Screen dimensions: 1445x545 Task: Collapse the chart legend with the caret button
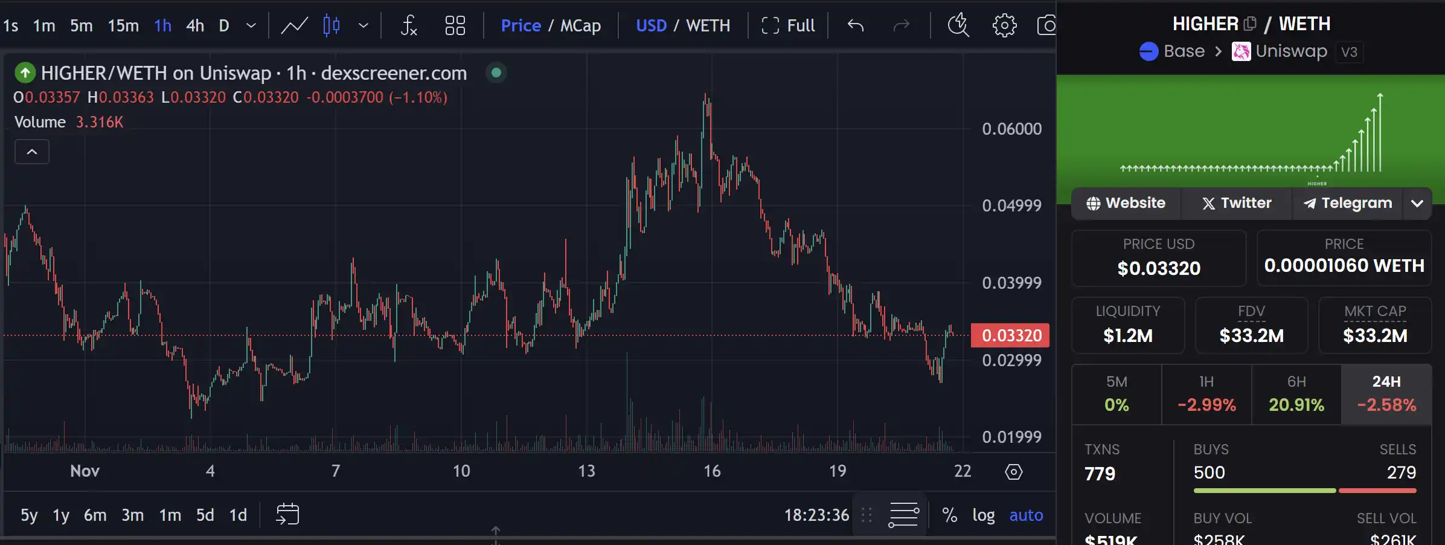[32, 152]
